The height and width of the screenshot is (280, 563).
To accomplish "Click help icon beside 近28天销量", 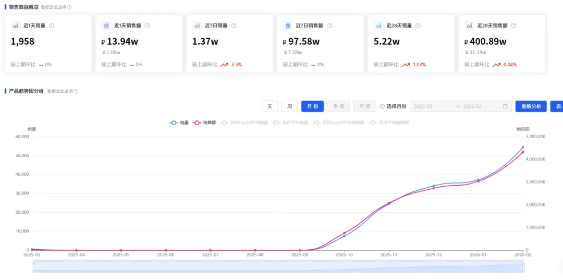I will point(418,26).
